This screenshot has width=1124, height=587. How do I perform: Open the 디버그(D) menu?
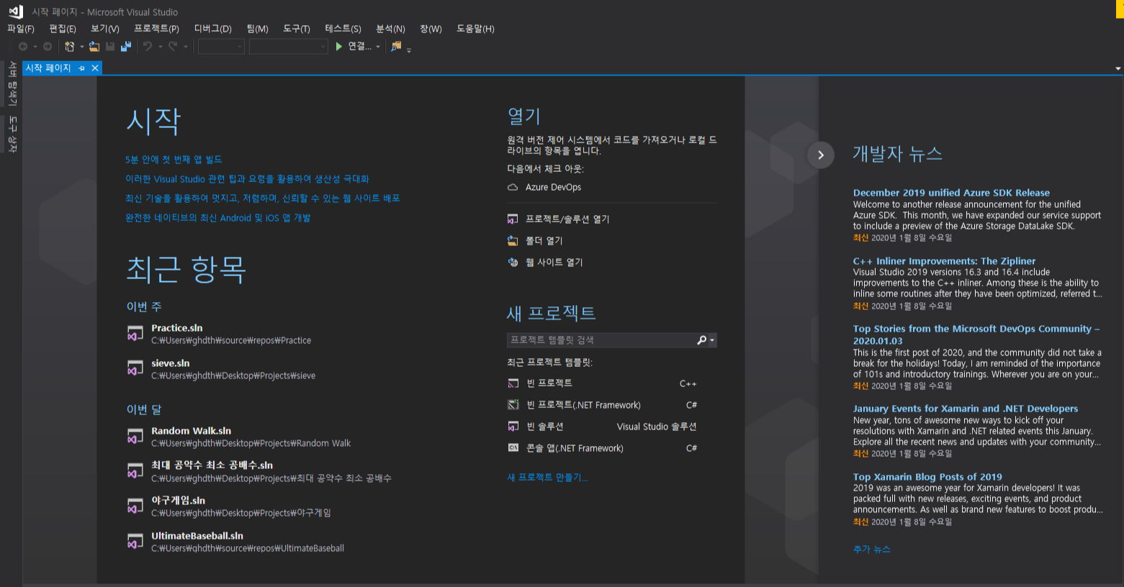pyautogui.click(x=213, y=29)
